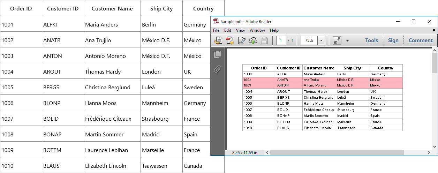Click the horizontal scrollbar thumb in Reader

coord(337,153)
